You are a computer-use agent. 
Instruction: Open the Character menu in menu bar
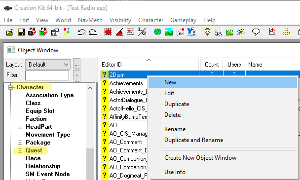[151, 20]
